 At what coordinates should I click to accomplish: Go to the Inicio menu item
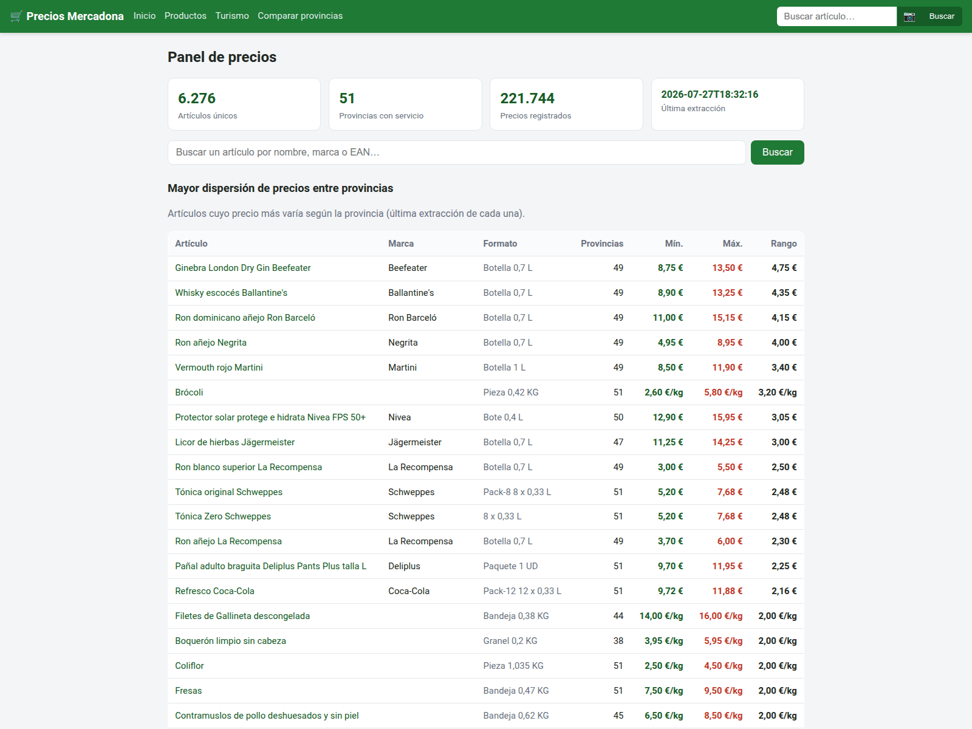(145, 16)
